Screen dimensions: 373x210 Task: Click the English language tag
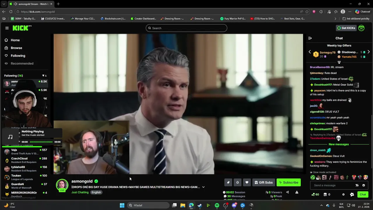pyautogui.click(x=96, y=192)
